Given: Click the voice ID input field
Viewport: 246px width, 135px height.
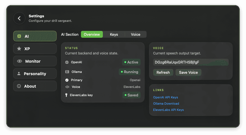Looking at the screenshot, I should 191,62.
